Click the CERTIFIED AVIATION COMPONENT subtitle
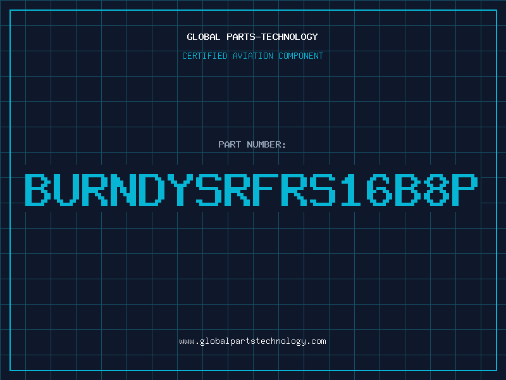The height and width of the screenshot is (380, 506). (252, 56)
